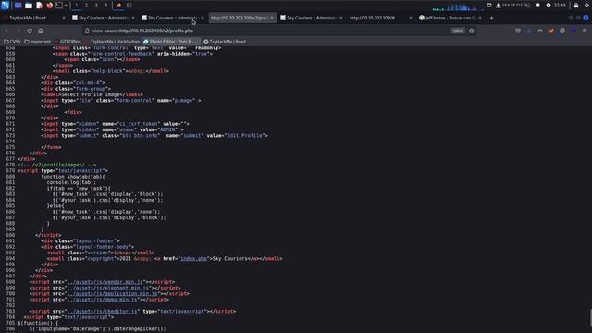This screenshot has height=333, width=592.
Task: Open the FoxyProxy extension icon
Action: 551,31
